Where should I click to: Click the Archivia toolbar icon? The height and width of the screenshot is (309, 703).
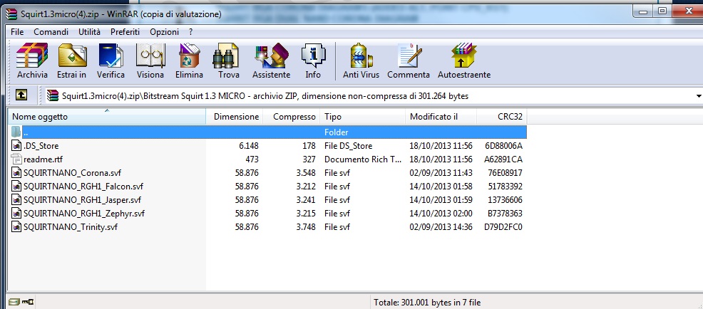[x=32, y=61]
